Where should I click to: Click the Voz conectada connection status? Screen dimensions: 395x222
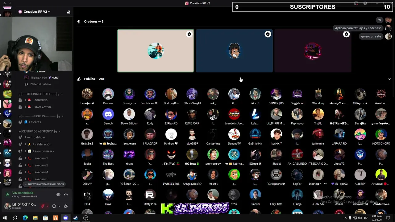(x=23, y=193)
